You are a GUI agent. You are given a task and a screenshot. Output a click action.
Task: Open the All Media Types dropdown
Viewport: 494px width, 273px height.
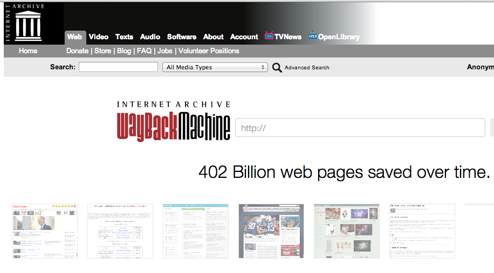point(215,67)
